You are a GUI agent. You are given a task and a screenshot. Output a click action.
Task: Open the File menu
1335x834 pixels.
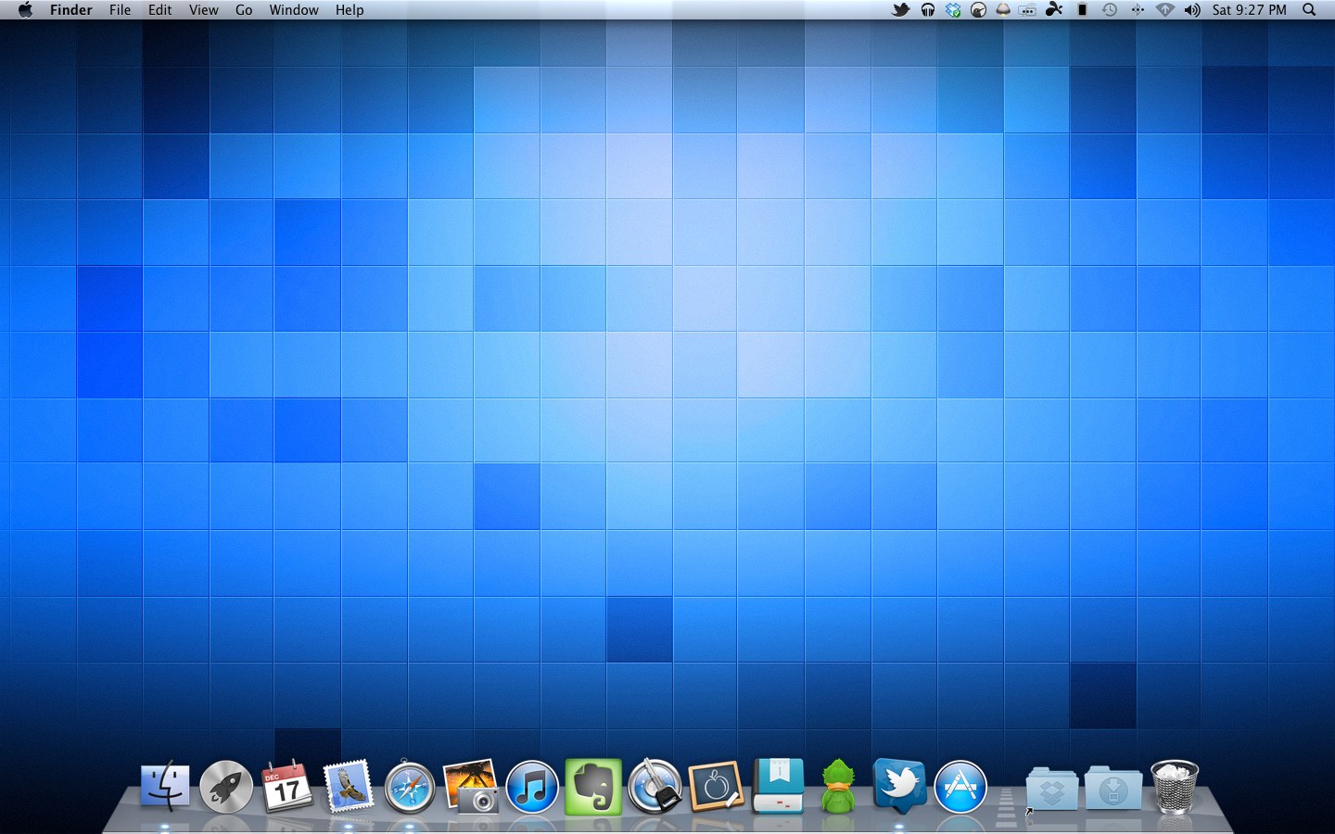[x=120, y=9]
